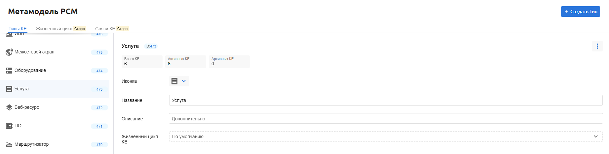The height and width of the screenshot is (154, 609).
Task: Open the three-dot options menu
Action: pos(597,46)
